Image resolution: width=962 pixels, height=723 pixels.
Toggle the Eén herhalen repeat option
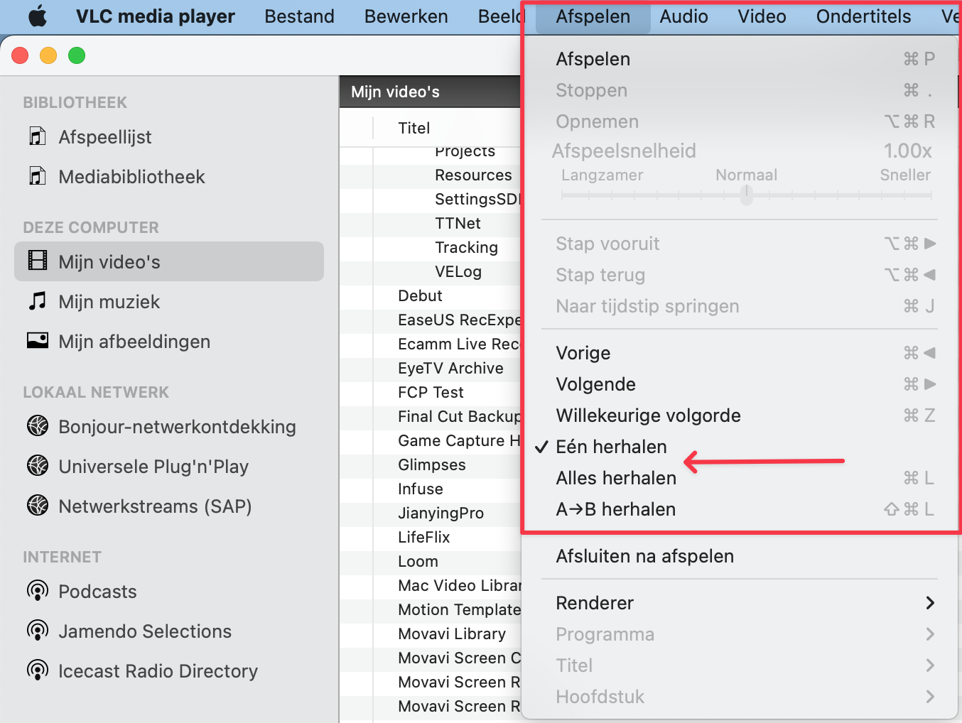point(740,447)
